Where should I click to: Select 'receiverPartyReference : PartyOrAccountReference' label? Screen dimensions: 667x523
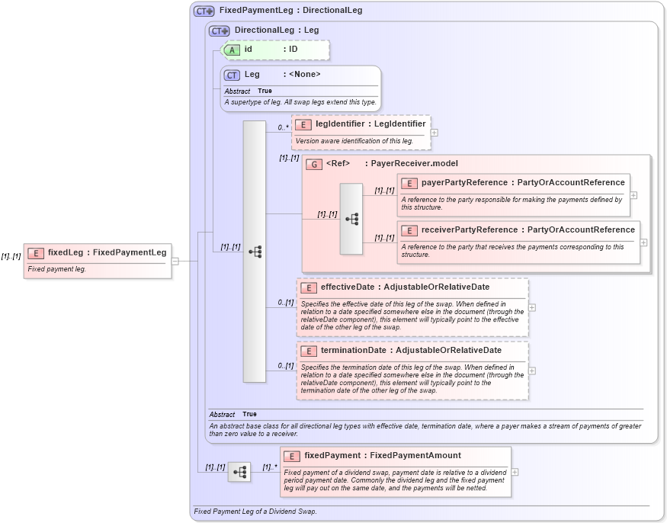point(528,229)
